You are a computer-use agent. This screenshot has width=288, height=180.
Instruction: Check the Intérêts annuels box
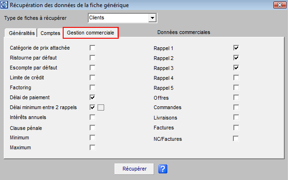[92, 118]
